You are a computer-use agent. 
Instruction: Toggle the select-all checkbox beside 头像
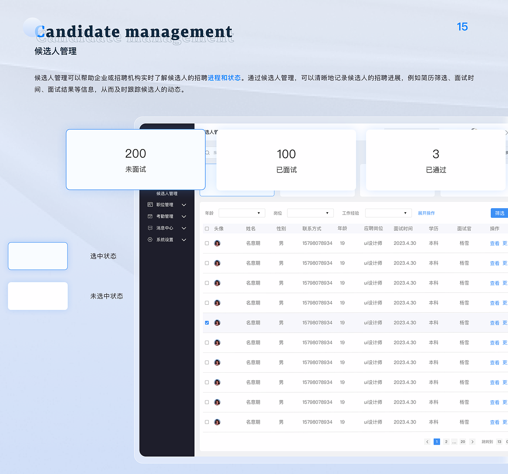click(207, 228)
